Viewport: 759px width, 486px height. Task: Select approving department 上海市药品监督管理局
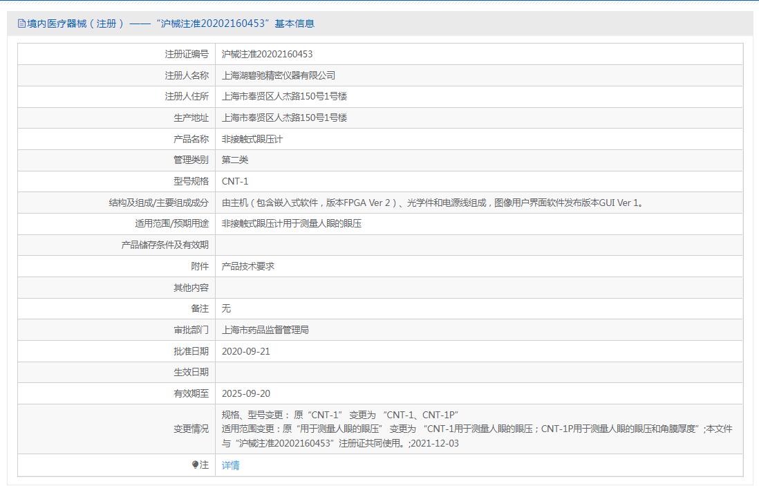click(x=265, y=330)
